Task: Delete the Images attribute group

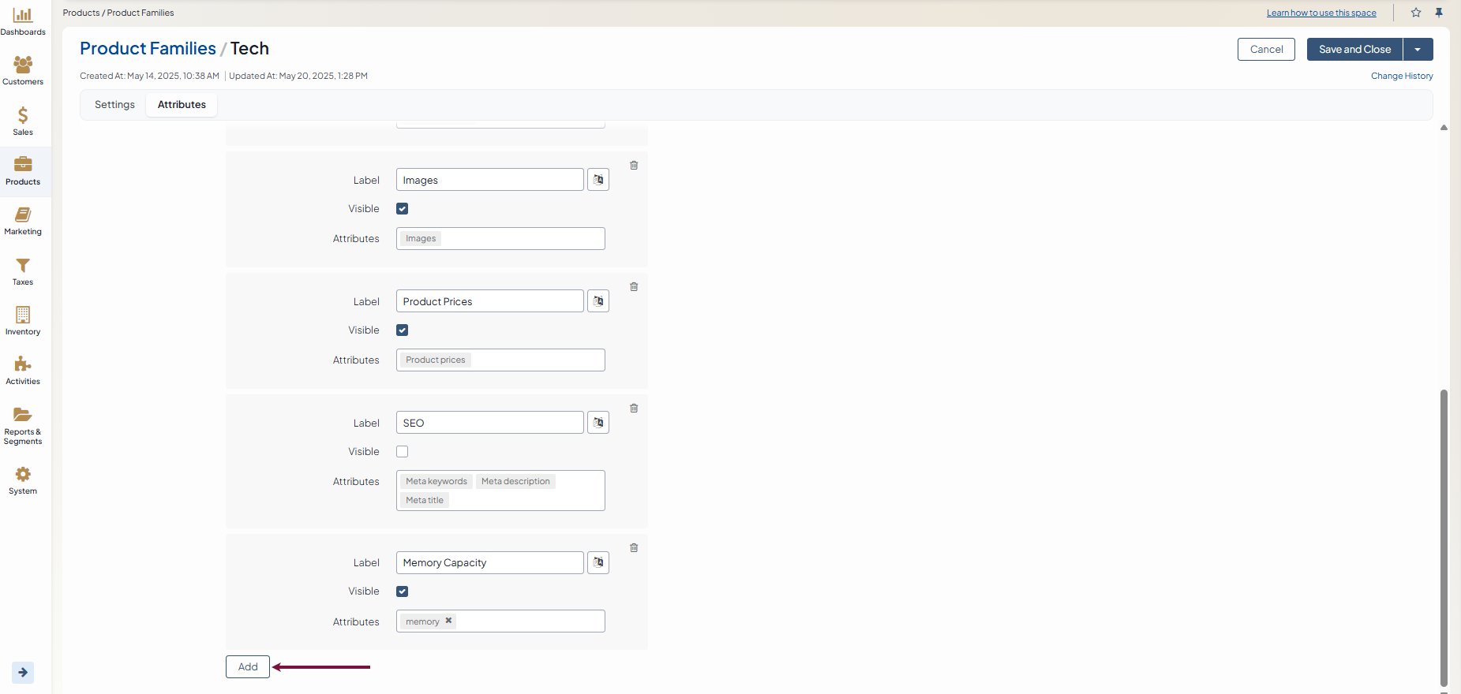Action: pos(634,166)
